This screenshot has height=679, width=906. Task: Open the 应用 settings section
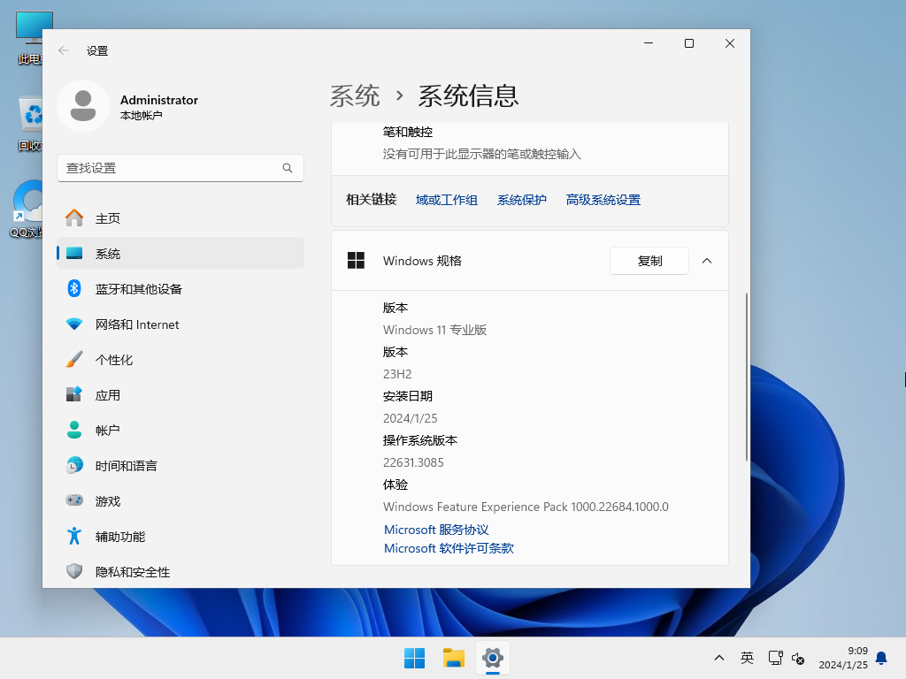(108, 394)
